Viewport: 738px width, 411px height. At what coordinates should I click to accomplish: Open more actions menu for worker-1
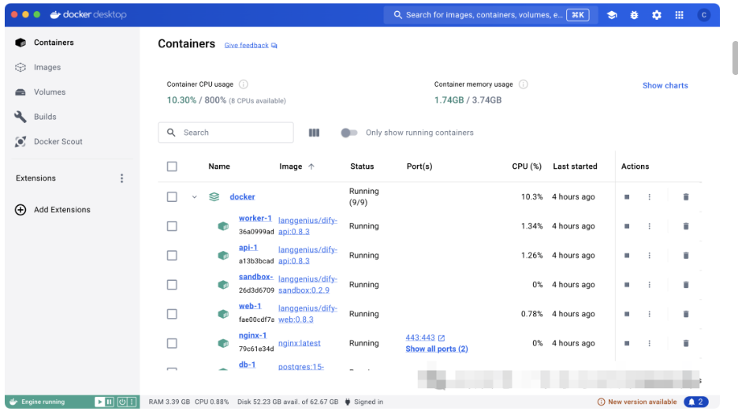[649, 226]
